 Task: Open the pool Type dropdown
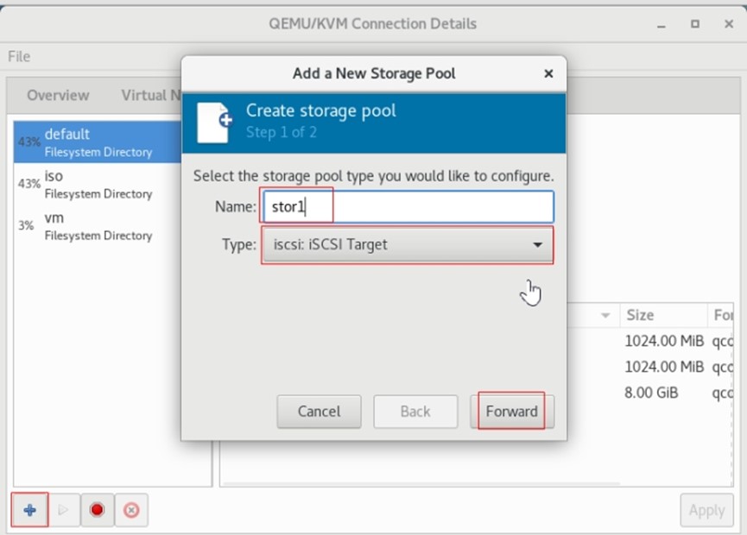(x=408, y=245)
